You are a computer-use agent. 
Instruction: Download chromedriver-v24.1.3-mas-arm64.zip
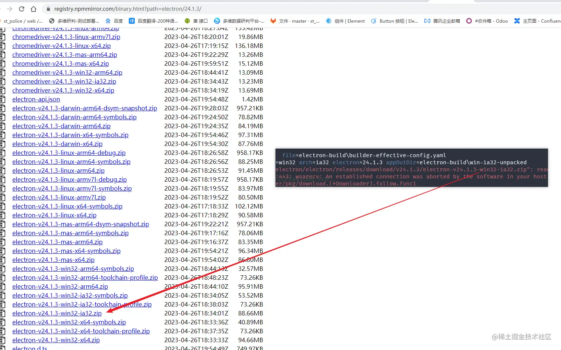click(x=65, y=55)
